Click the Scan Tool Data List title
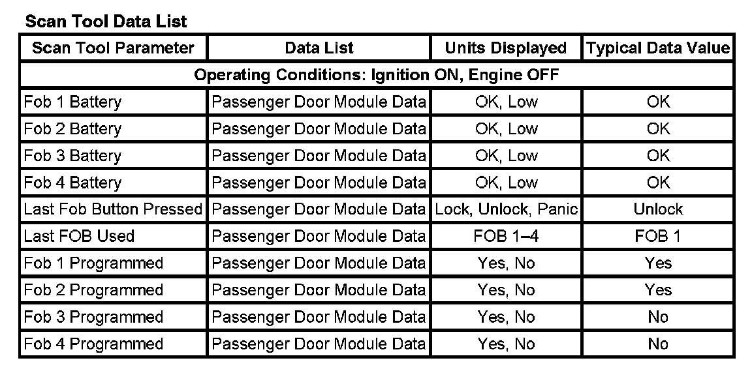Viewport: 752px width, 369px height. click(106, 22)
